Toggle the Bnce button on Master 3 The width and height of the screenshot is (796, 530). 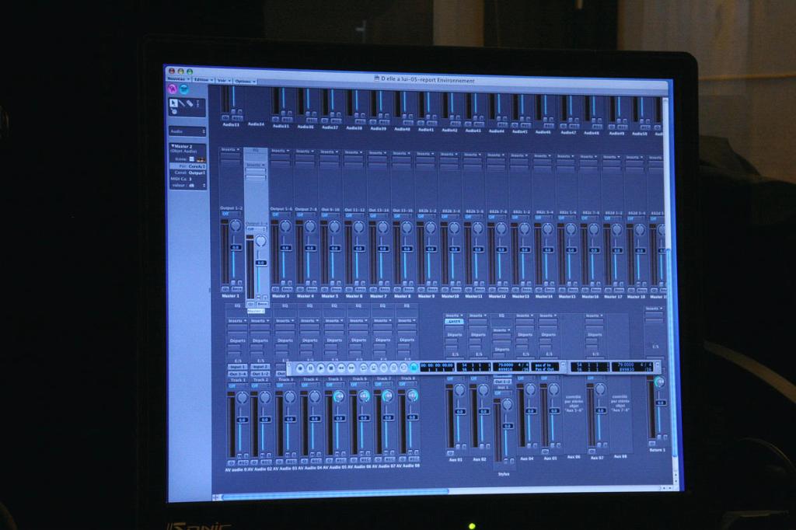click(287, 288)
